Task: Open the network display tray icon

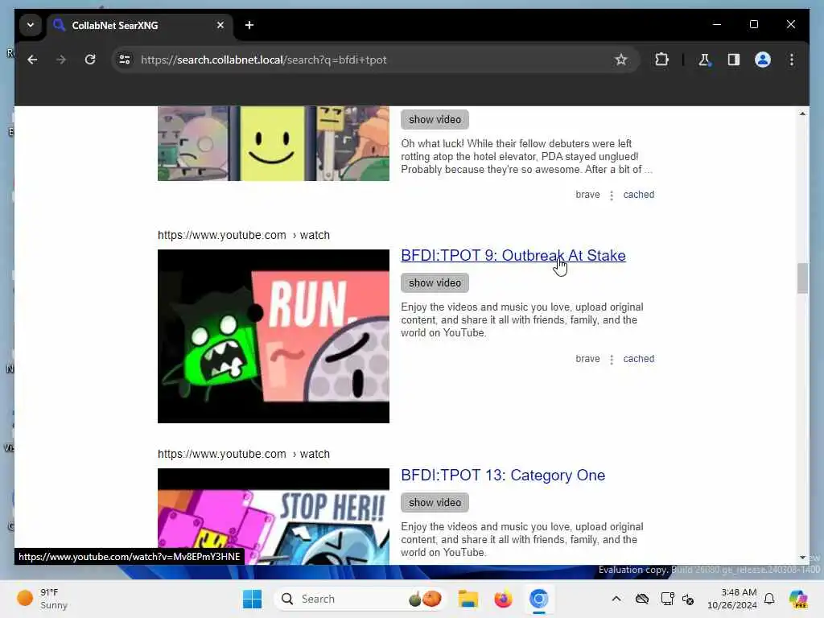Action: pyautogui.click(x=667, y=599)
